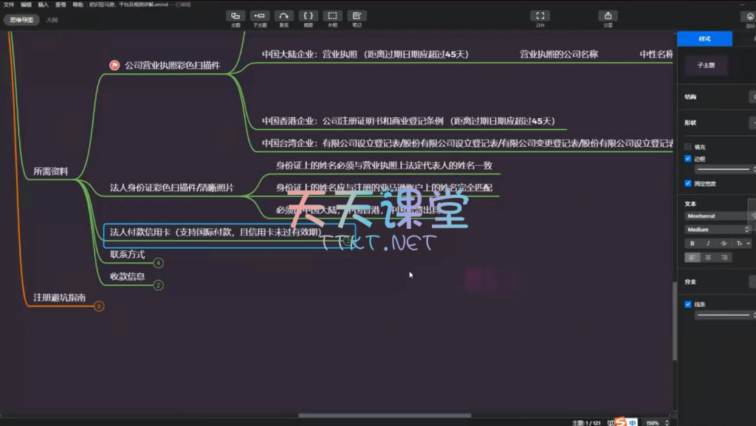756x426 pixels.
Task: Switch to the 大纲 outline view tab
Action: pyautogui.click(x=52, y=20)
